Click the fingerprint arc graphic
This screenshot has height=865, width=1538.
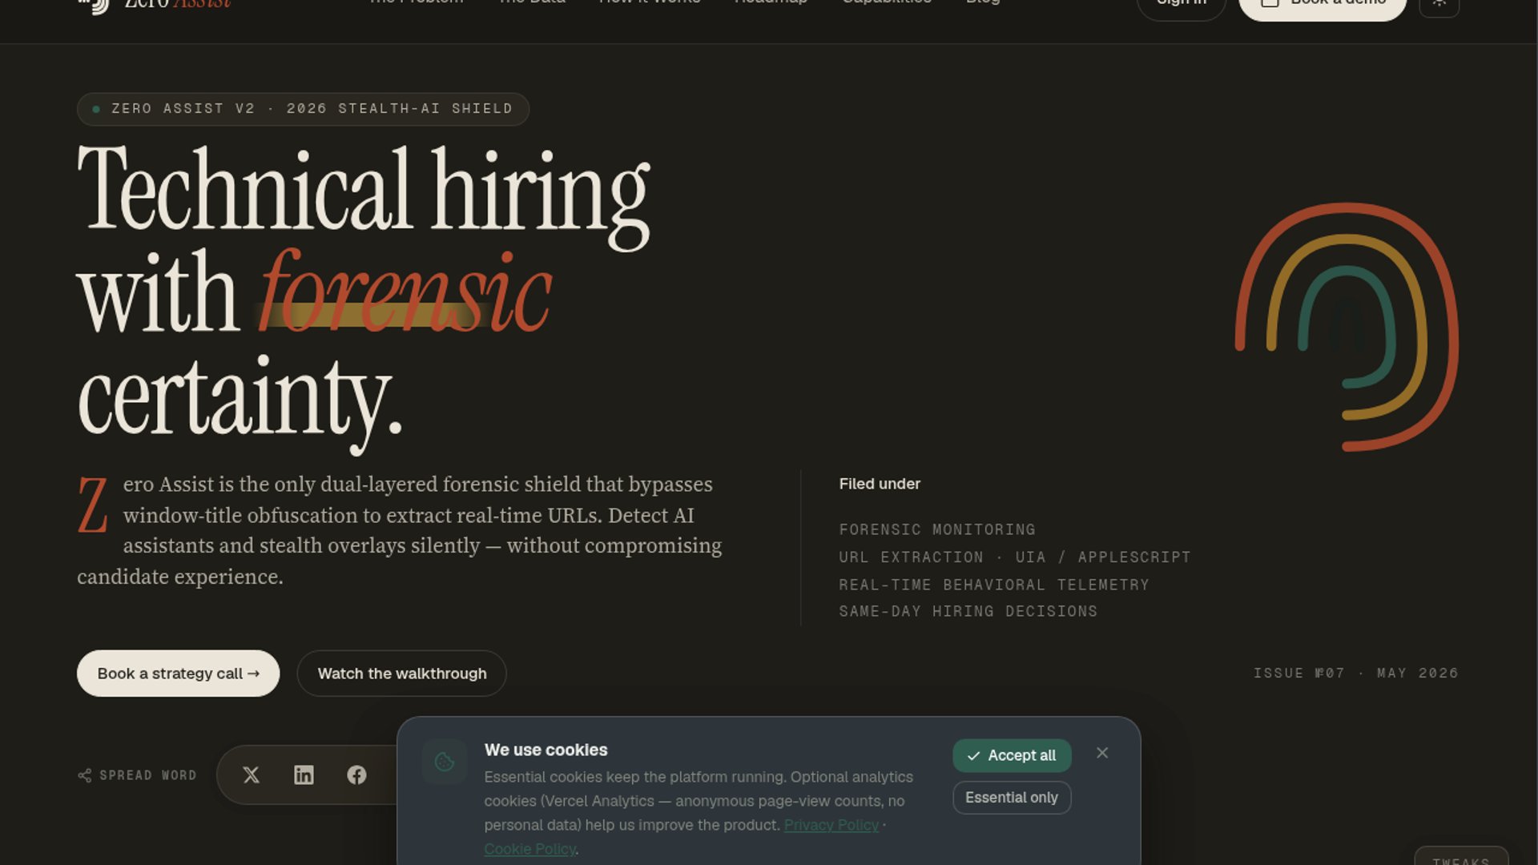tap(1347, 327)
